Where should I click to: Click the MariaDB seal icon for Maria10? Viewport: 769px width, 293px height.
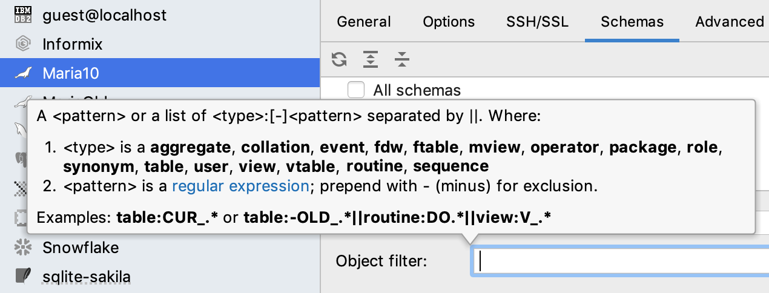[x=23, y=73]
